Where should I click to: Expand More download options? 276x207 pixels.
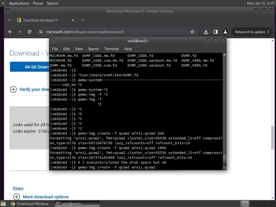(41, 196)
